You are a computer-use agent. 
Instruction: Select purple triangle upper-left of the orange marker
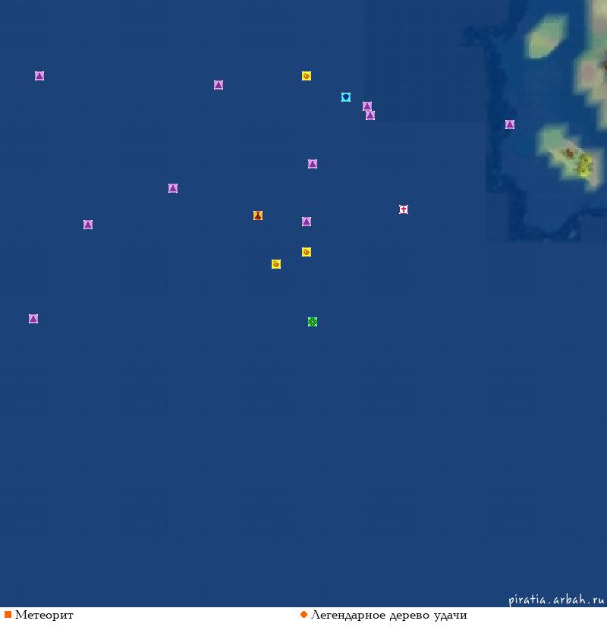coord(173,188)
